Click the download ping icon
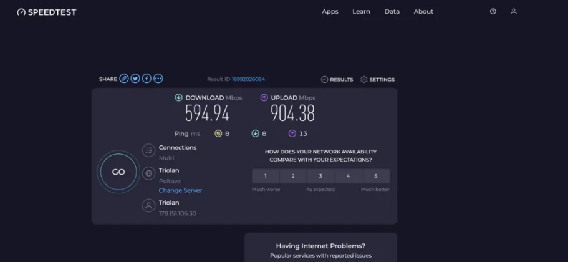 tap(255, 133)
